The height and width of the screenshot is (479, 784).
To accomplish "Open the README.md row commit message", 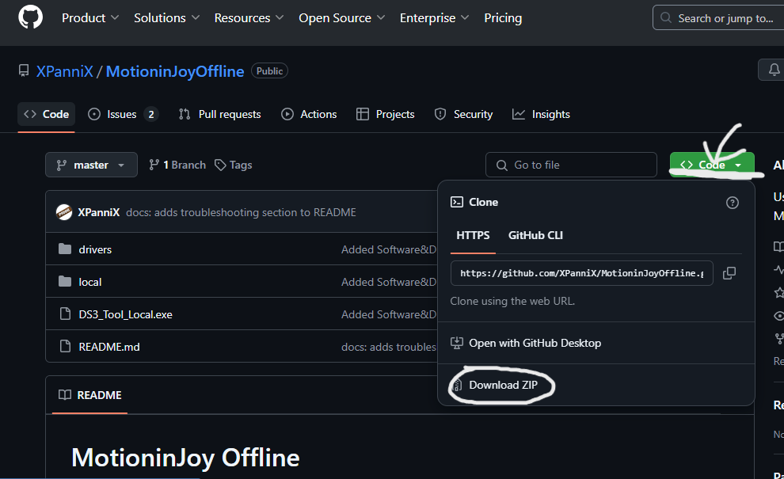I will tap(389, 347).
